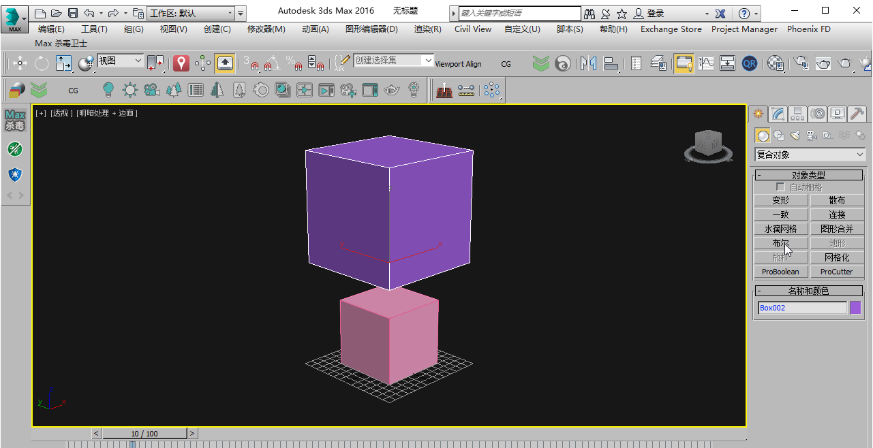Collapse the 对象类型 rollout
This screenshot has height=448, width=873.
pyautogui.click(x=809, y=176)
